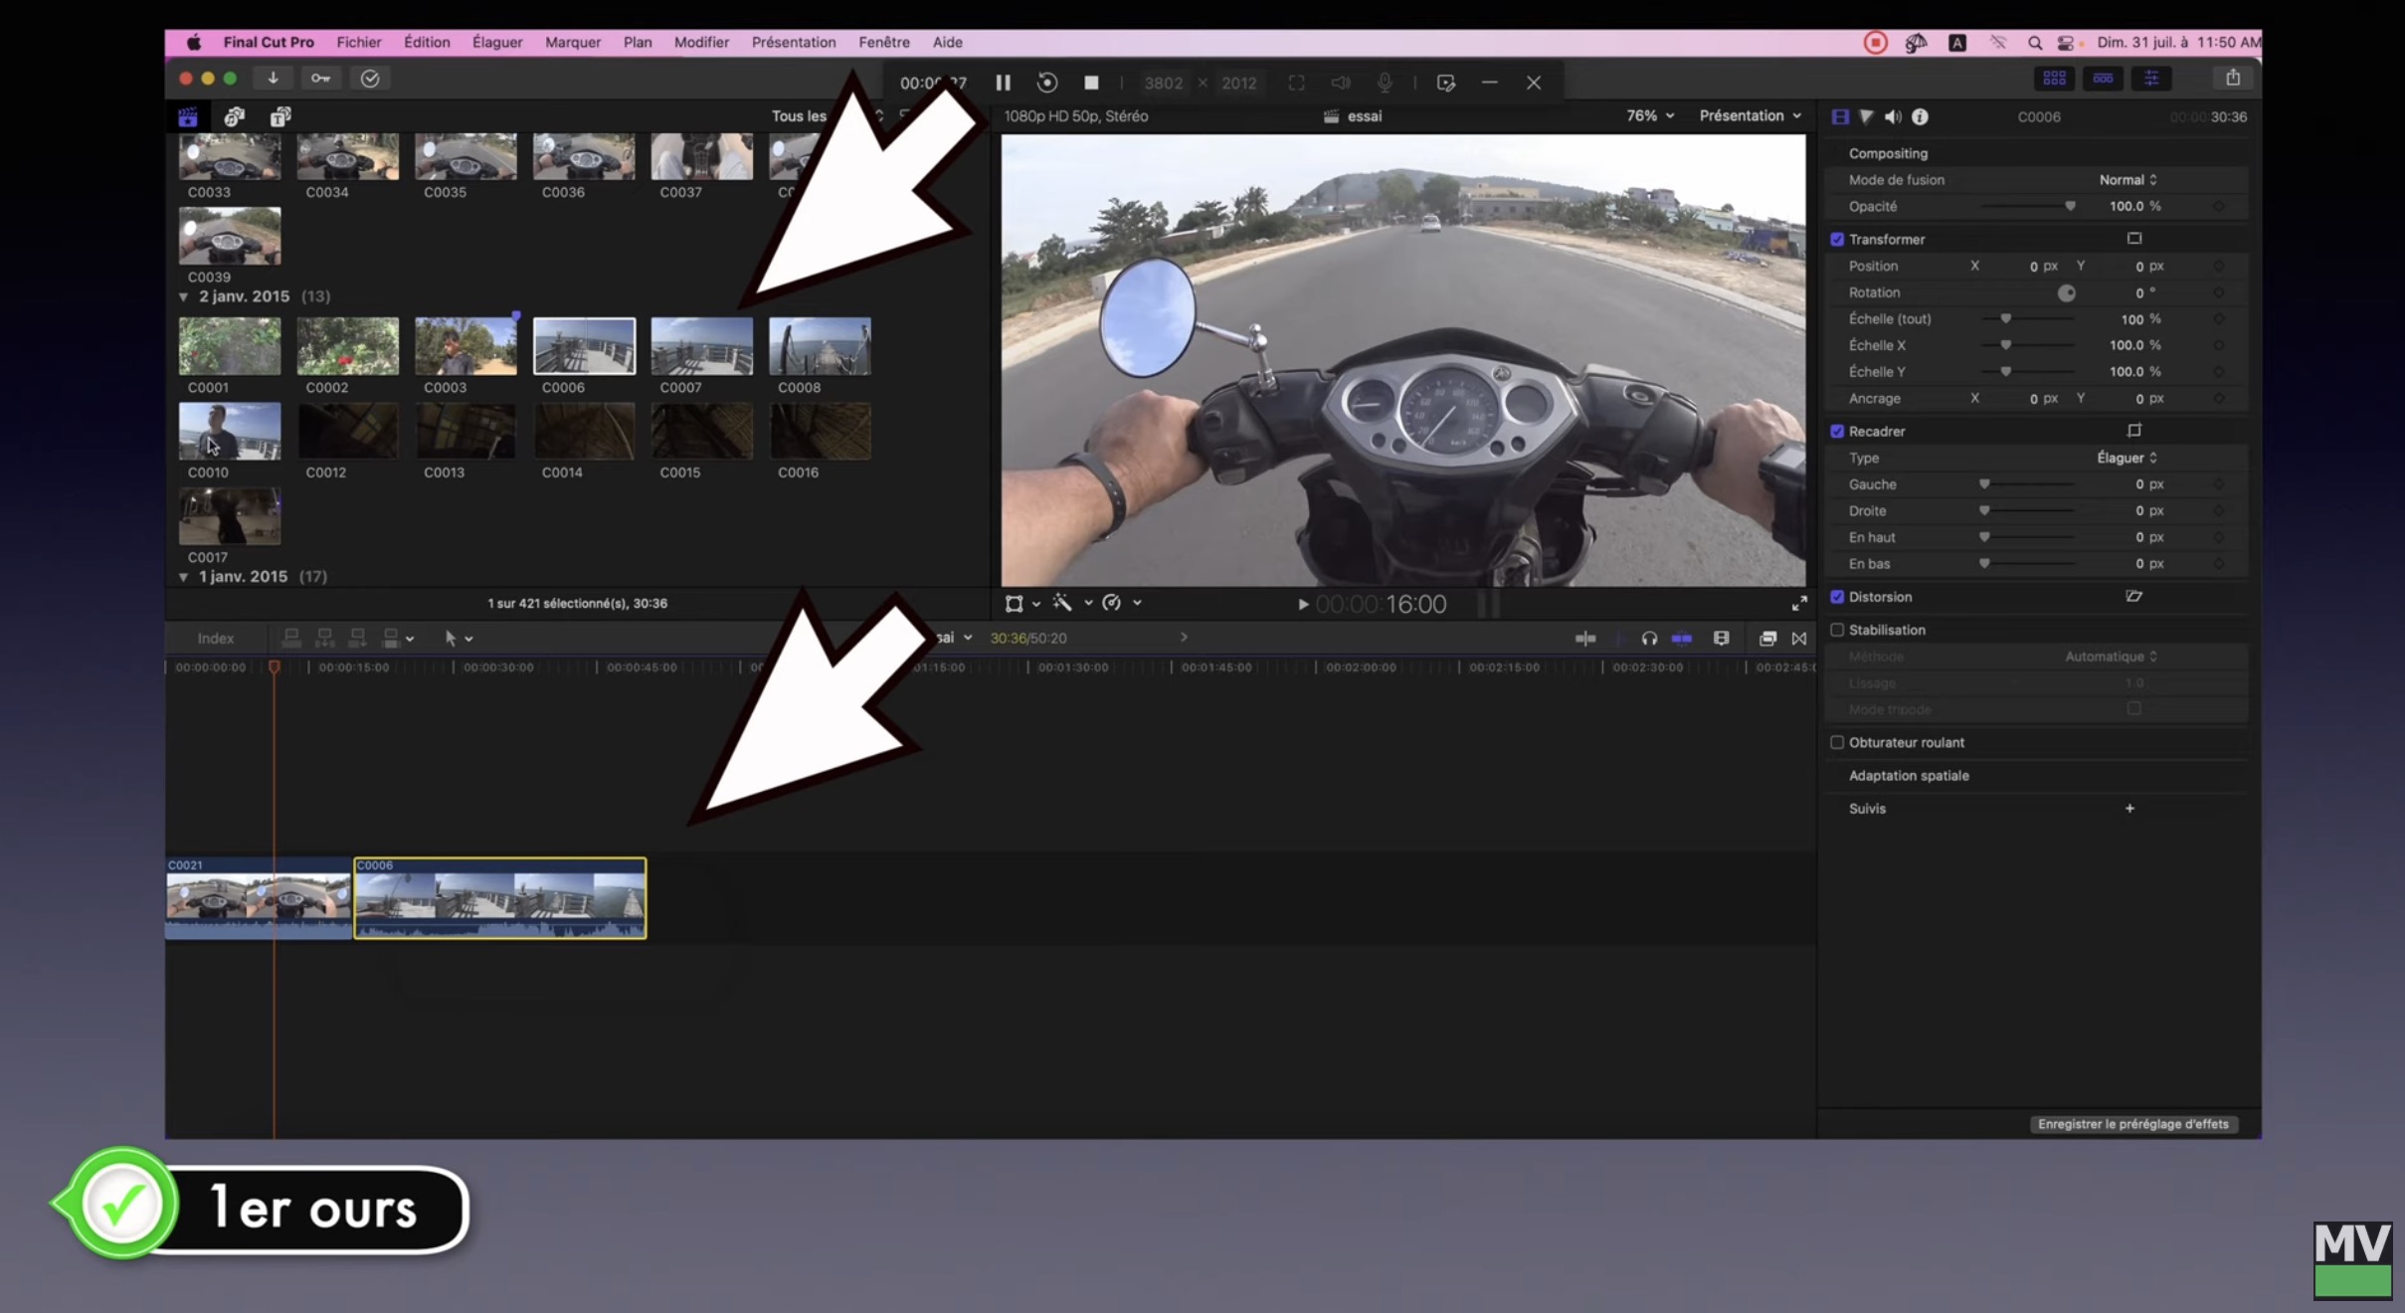Screen dimensions: 2405x1313
Task: Add a tracker with Suivis plus button
Action: click(2129, 809)
